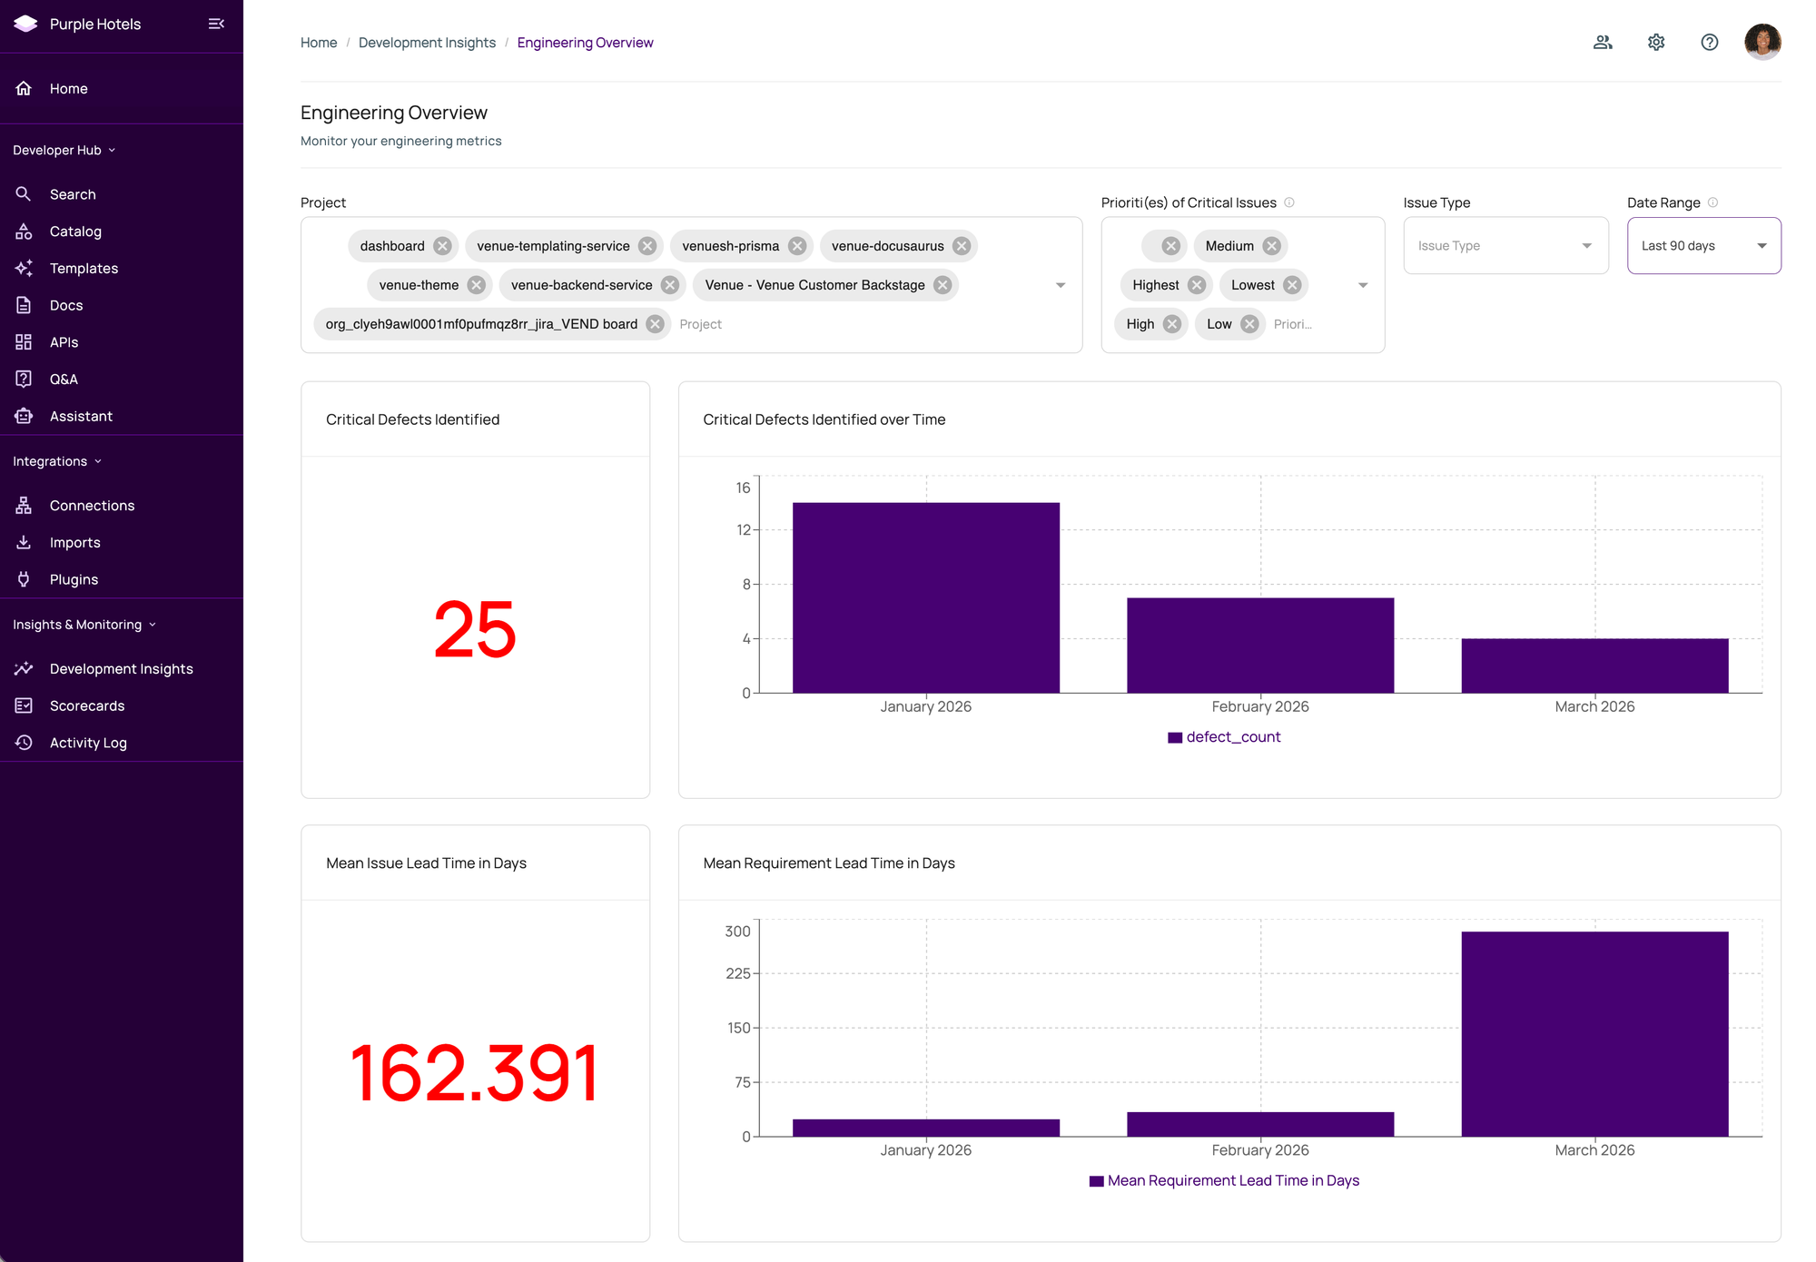Viewport: 1816px width, 1262px height.
Task: Click the Mean Requirement Lead Time legend swatch
Action: [1096, 1181]
